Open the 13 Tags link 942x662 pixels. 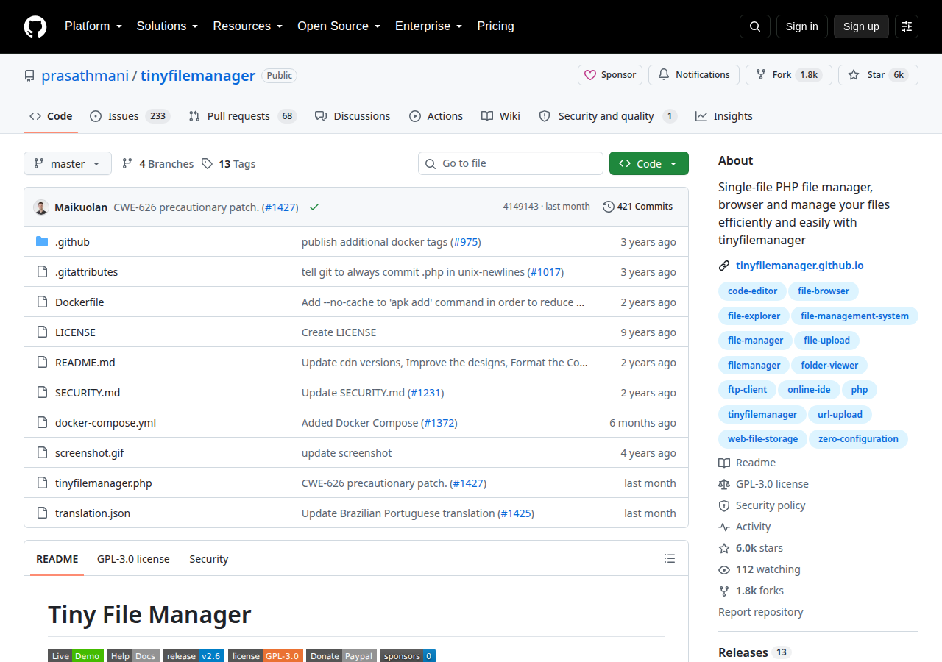tap(229, 164)
